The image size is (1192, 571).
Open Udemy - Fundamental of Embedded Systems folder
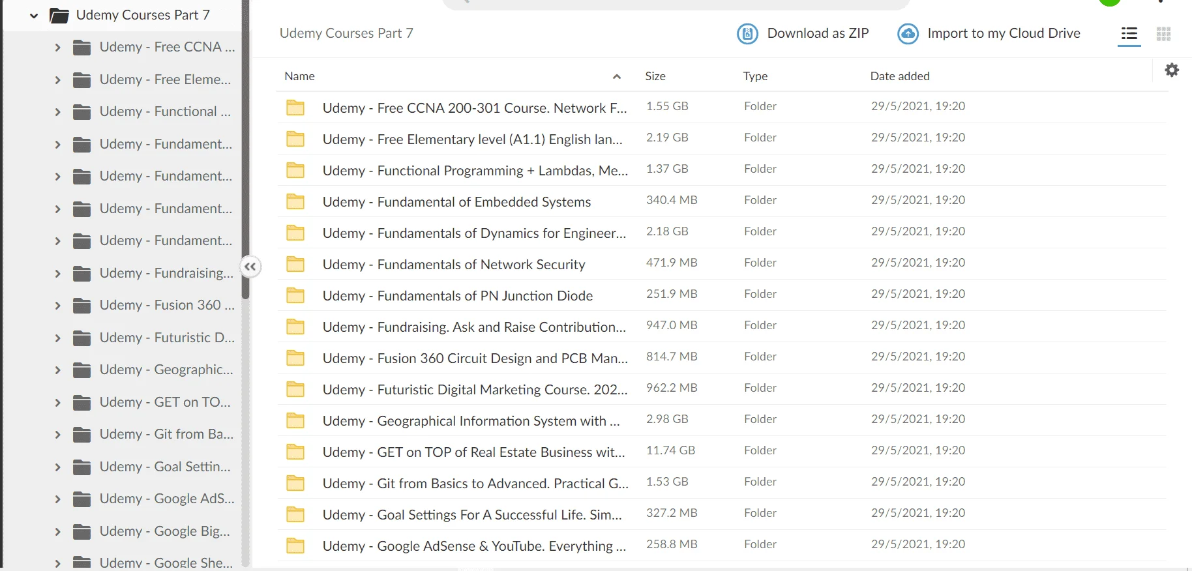tap(456, 202)
